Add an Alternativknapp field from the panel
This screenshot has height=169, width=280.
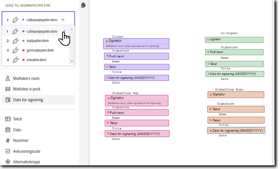click(38, 162)
